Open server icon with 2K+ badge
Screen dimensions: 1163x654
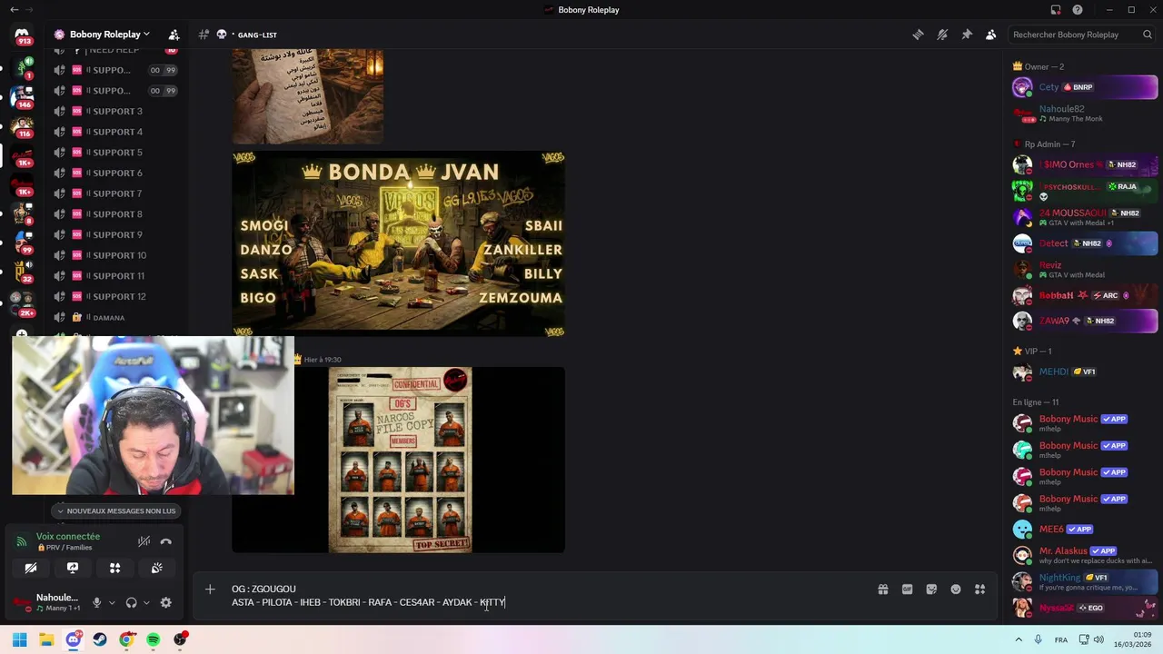tap(22, 303)
